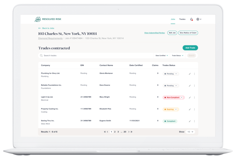
Task: Click contact name Gloria Montaner
Action: click(106, 73)
